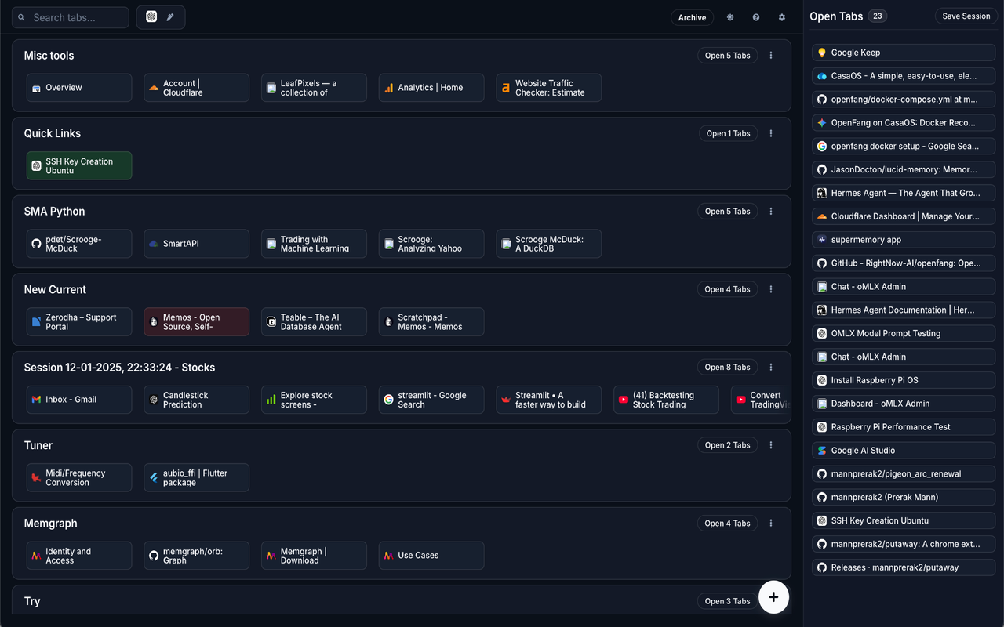The height and width of the screenshot is (627, 1004).
Task: Select the Raspberry Pi Performance Test tab
Action: [904, 427]
